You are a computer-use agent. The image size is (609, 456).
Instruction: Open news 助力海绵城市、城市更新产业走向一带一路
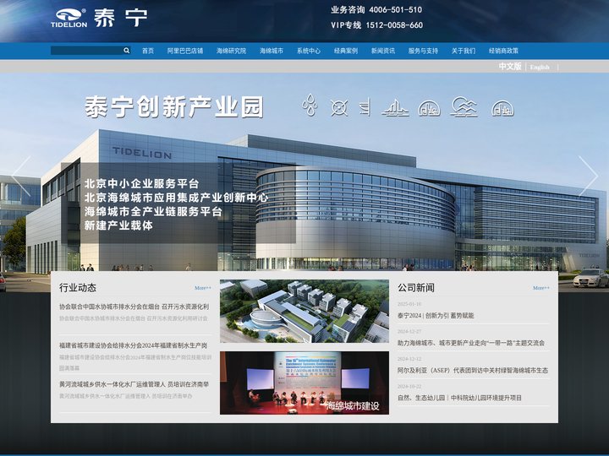[x=471, y=343]
